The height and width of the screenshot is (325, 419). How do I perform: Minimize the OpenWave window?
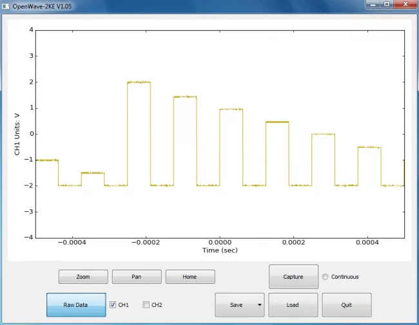(x=373, y=5)
